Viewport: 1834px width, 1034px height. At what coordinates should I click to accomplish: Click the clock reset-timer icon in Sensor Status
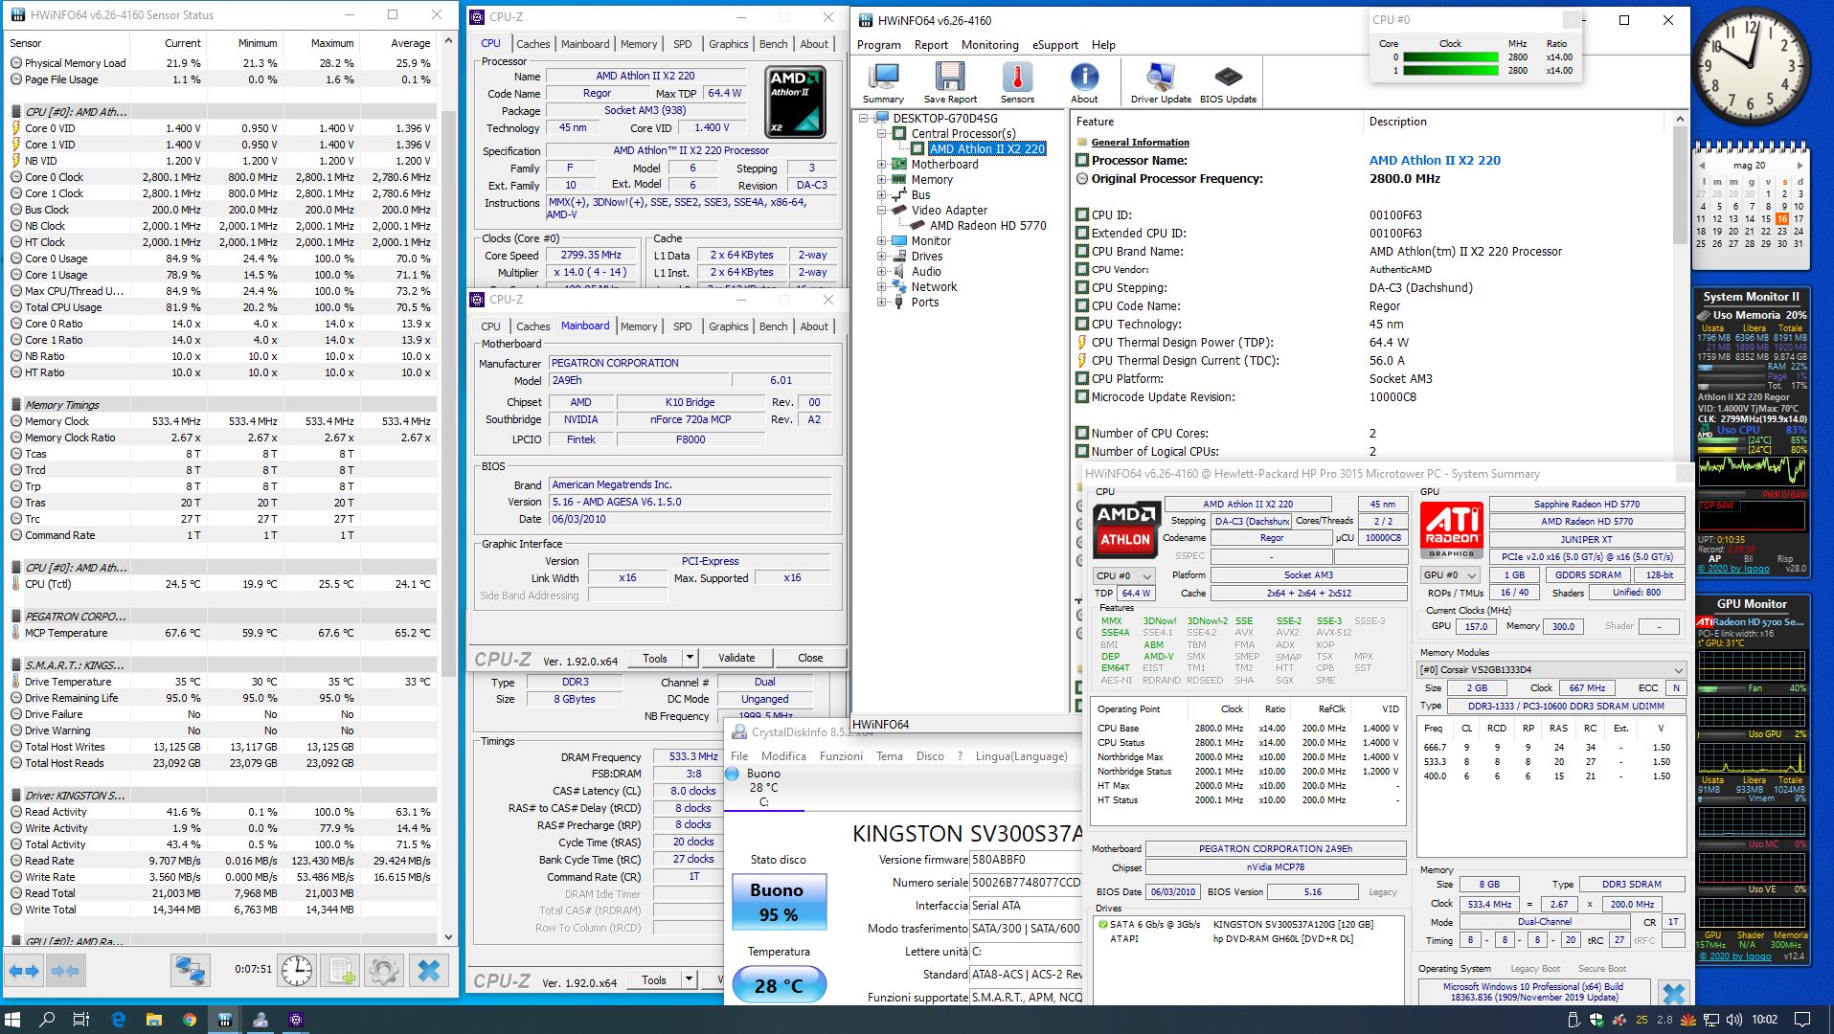(297, 971)
